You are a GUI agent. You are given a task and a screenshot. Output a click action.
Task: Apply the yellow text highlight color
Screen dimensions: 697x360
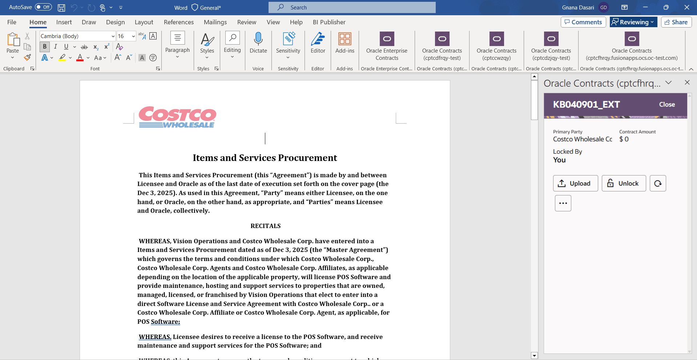pyautogui.click(x=63, y=58)
